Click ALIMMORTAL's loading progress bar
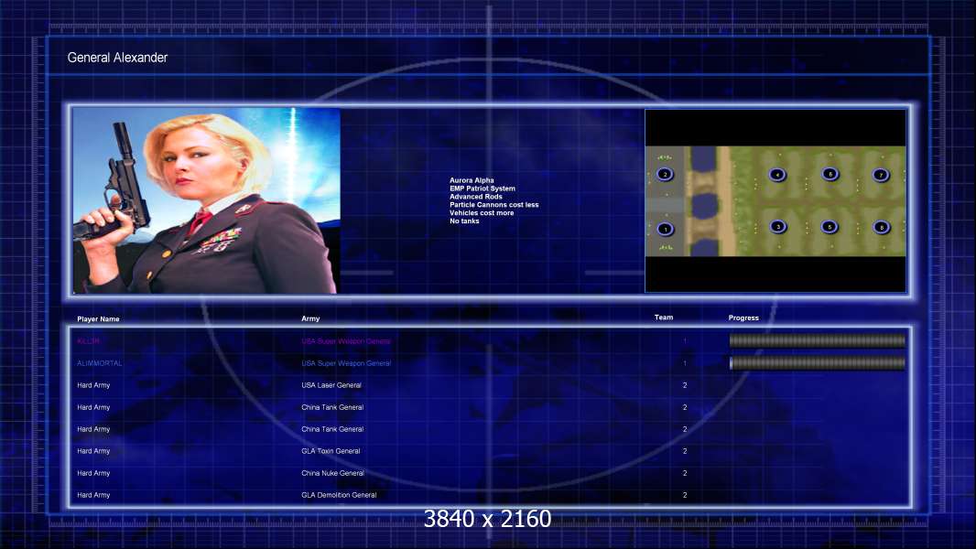Viewport: 976px width, 549px height. click(x=818, y=363)
